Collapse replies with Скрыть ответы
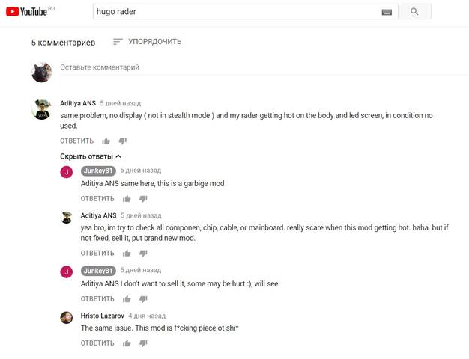The image size is (469, 359). point(91,156)
